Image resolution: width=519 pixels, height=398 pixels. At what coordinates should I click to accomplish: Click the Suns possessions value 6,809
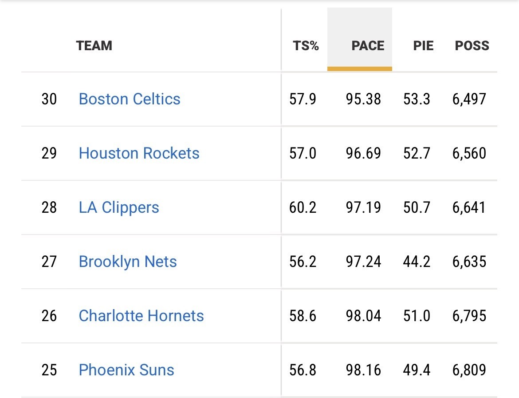469,370
